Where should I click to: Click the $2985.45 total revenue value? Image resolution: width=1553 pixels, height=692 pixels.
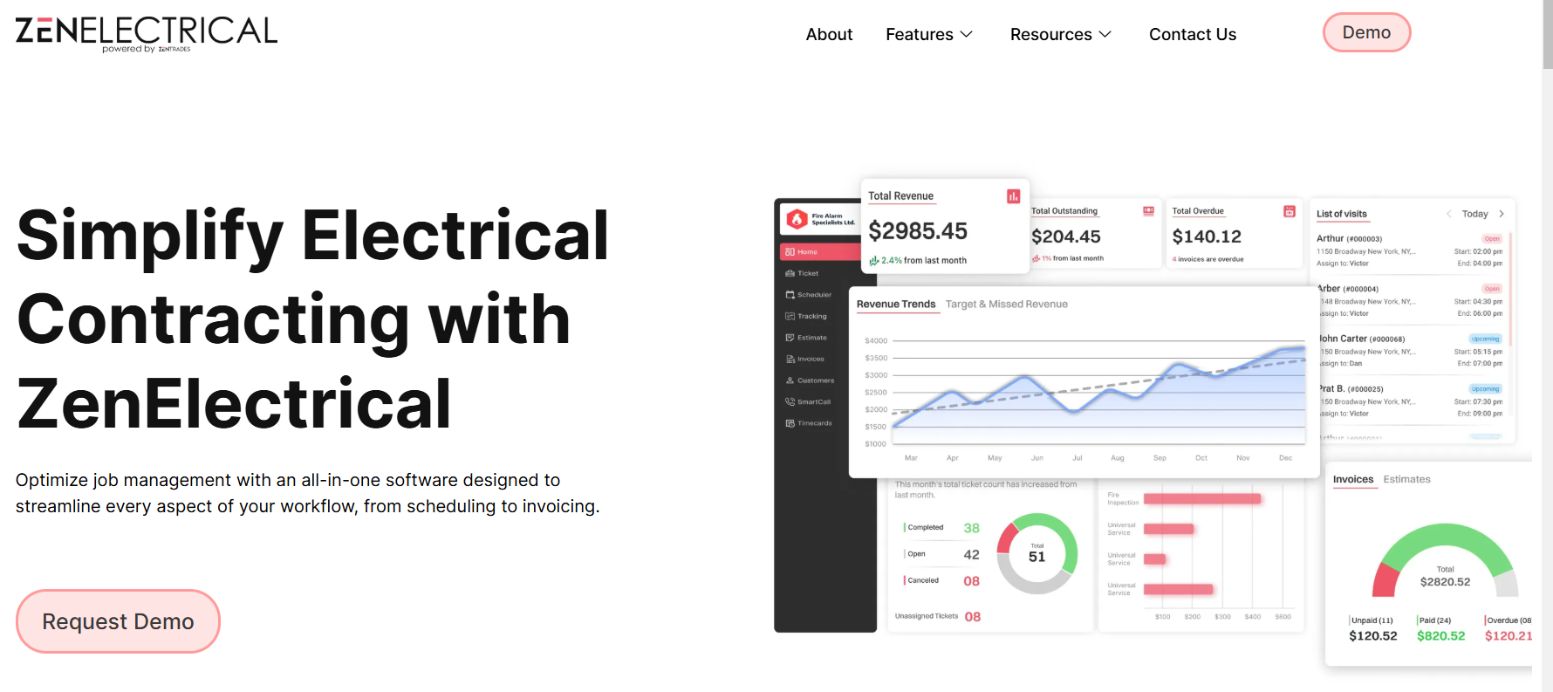[918, 231]
